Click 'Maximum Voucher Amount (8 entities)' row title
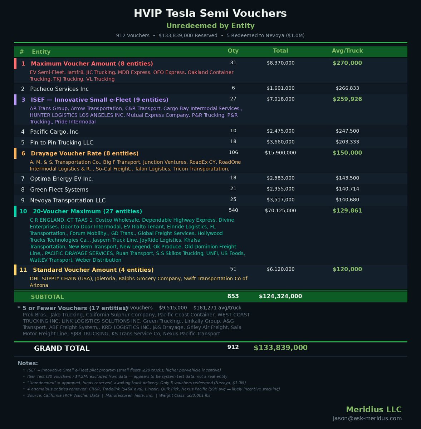The height and width of the screenshot is (429, 421). 92,64
